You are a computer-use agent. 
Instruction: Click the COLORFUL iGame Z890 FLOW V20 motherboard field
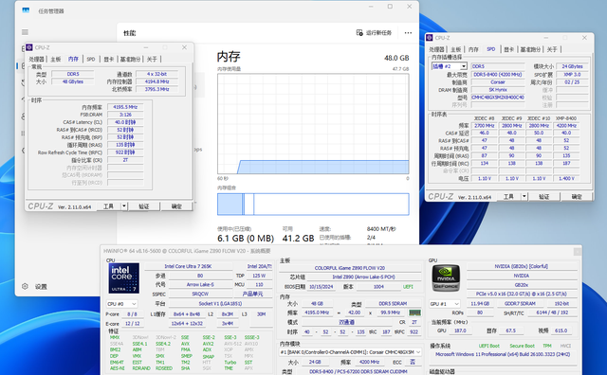click(x=350, y=268)
